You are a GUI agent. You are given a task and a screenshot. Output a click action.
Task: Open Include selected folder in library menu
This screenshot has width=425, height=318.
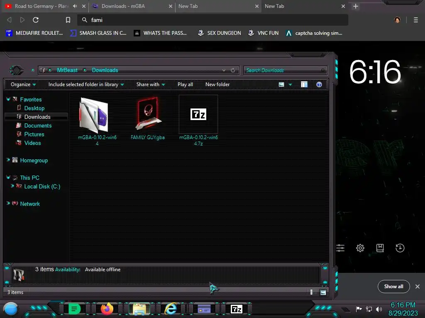pyautogui.click(x=86, y=84)
